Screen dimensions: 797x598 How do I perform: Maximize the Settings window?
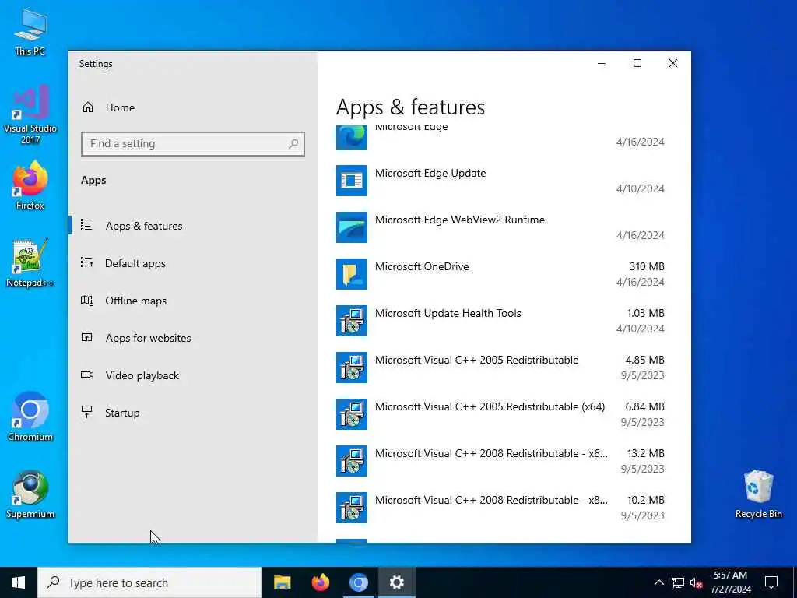click(x=637, y=63)
